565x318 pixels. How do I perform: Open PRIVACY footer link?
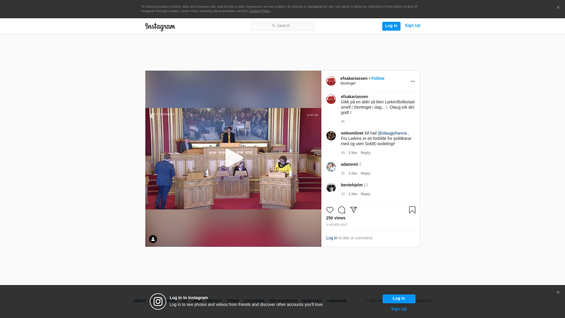214,301
